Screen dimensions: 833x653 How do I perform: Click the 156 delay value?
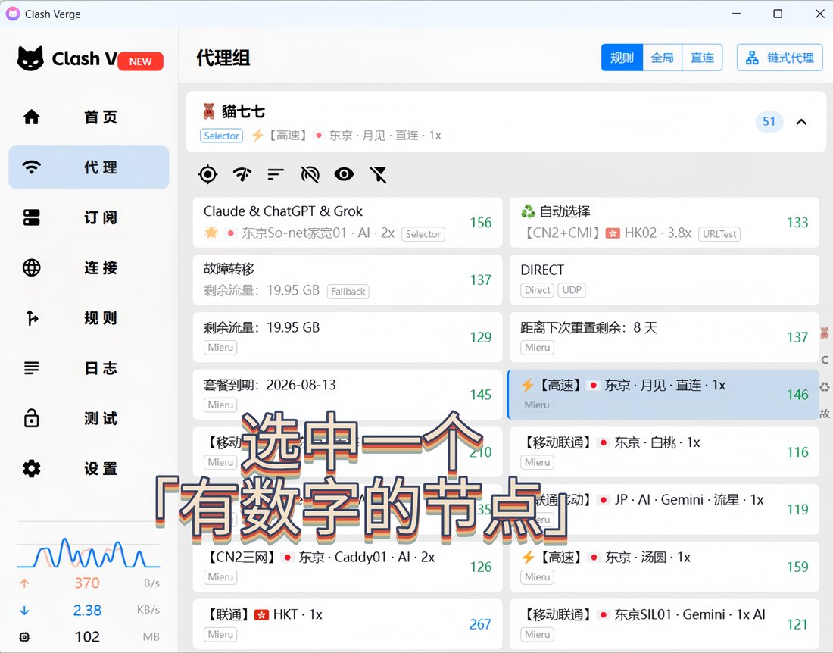point(481,223)
